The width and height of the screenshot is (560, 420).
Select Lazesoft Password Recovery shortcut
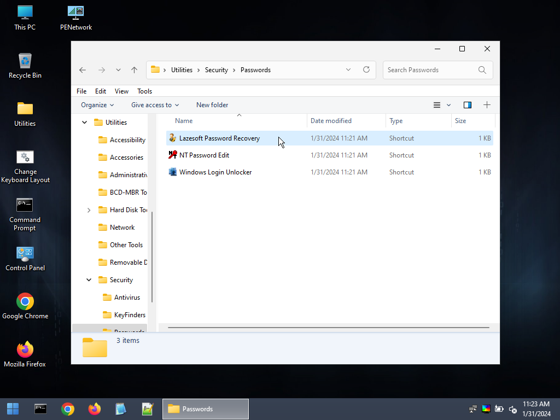point(329,138)
